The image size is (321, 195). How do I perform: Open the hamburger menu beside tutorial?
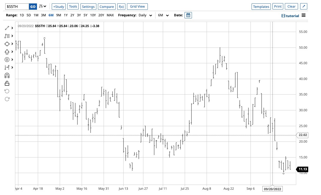pyautogui.click(x=304, y=15)
